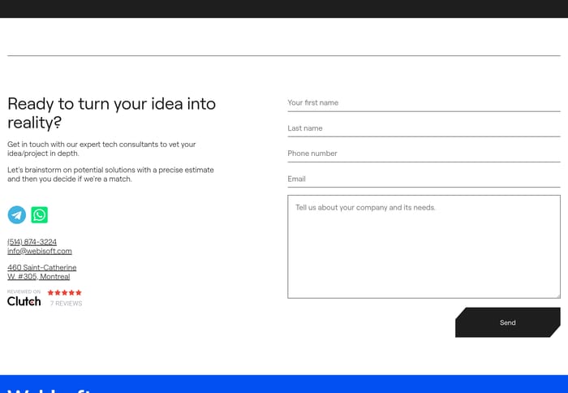
Task: Click the 'Let's brainstorm' paragraph text
Action: point(110,175)
